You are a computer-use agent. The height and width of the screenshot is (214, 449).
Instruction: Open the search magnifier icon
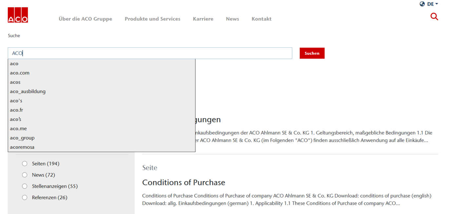click(434, 16)
